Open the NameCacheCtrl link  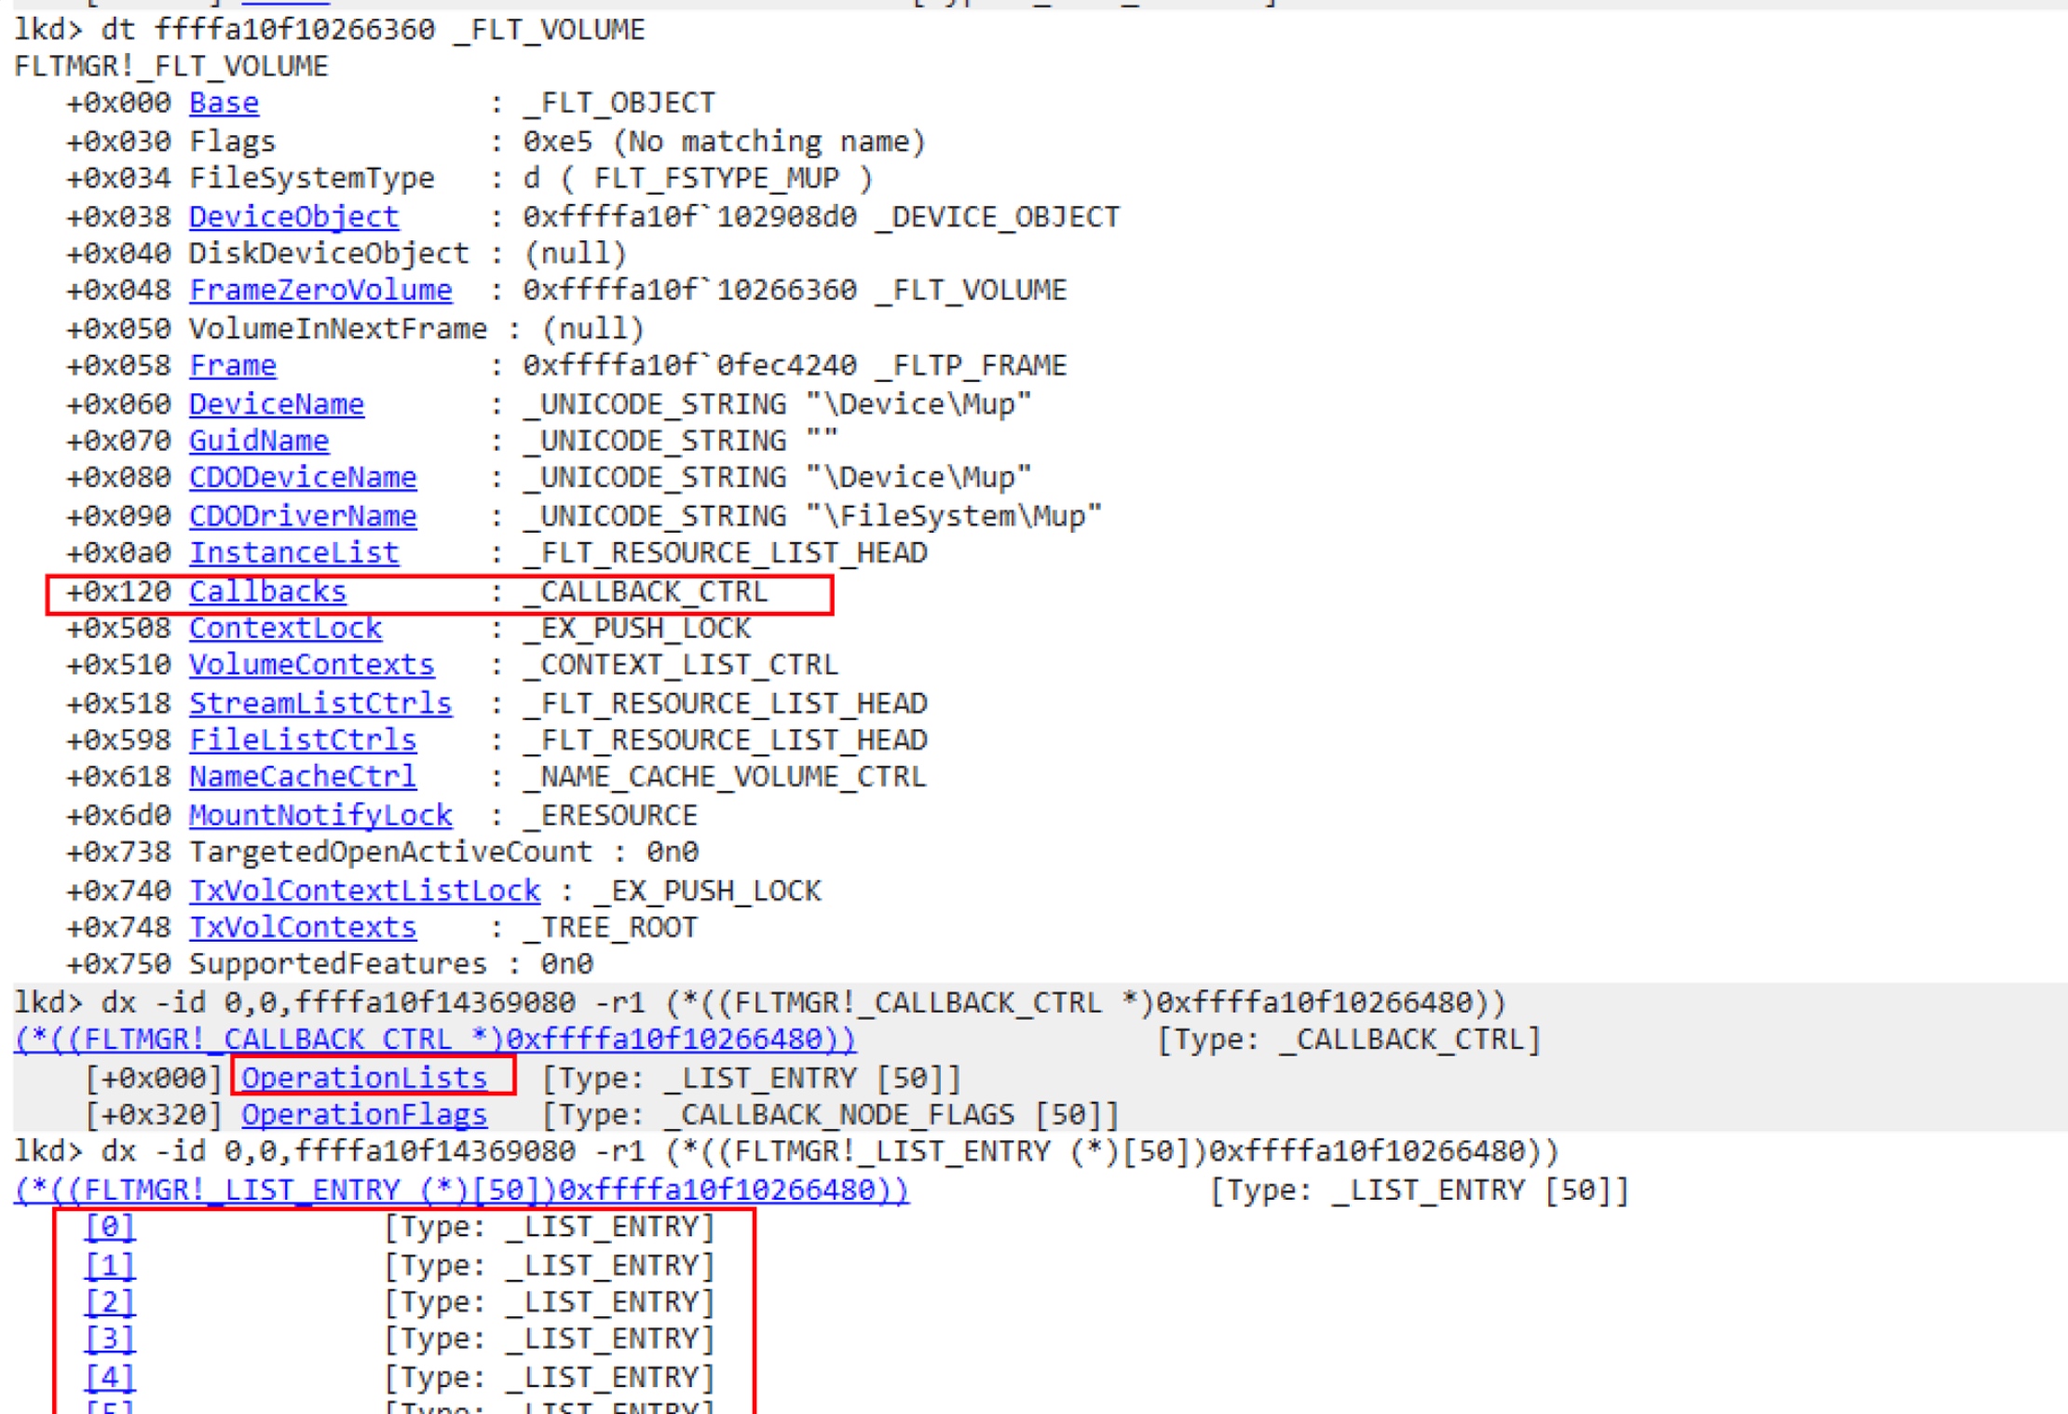point(303,776)
